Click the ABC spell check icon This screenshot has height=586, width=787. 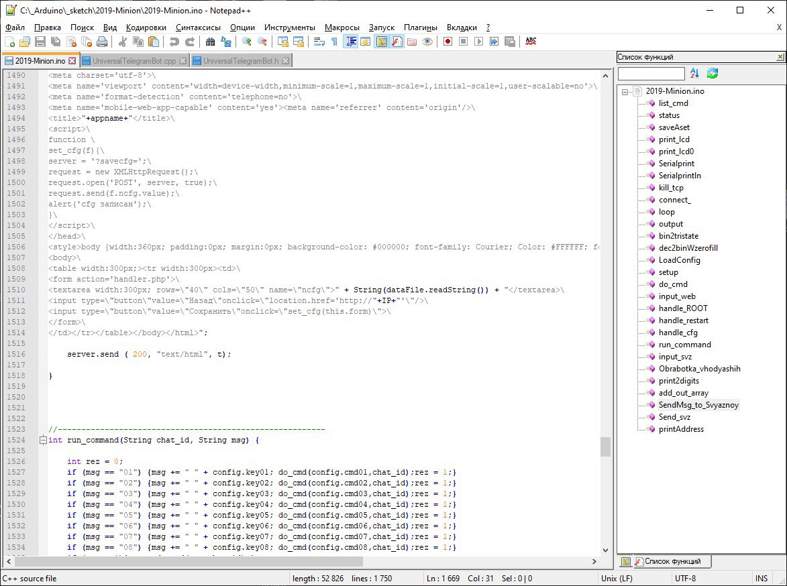coord(531,42)
